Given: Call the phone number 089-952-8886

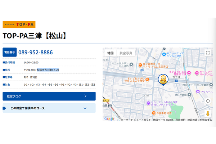Looking at the screenshot, I should click(36, 52).
